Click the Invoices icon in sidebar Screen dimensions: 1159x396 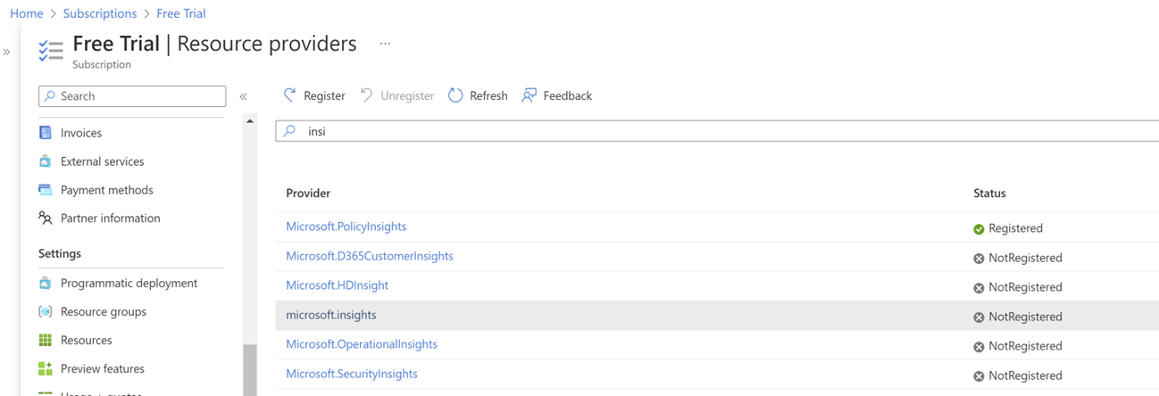click(46, 133)
